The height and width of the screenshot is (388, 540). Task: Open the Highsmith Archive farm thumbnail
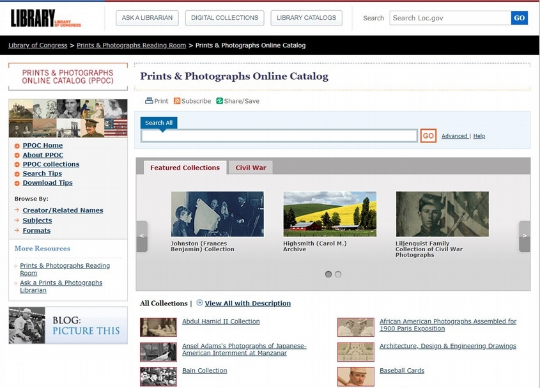coord(330,214)
